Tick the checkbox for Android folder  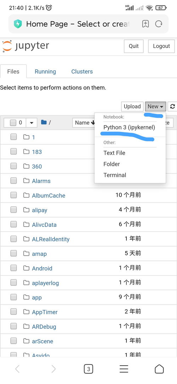(13, 268)
